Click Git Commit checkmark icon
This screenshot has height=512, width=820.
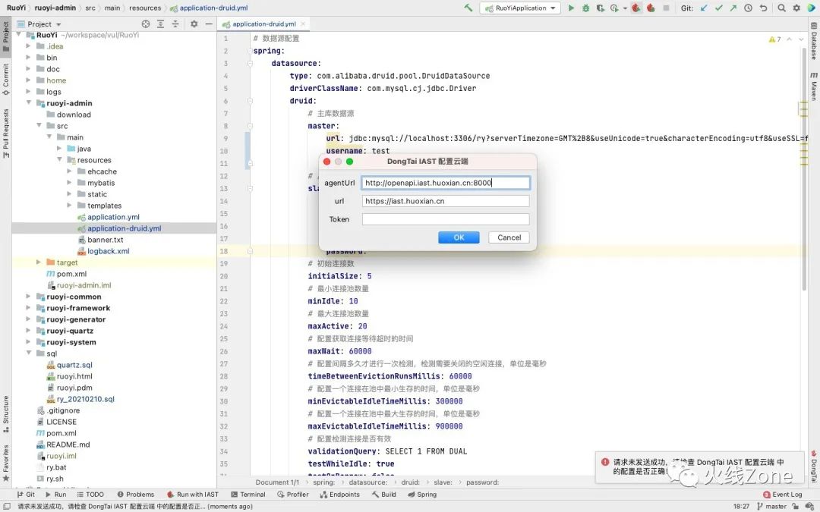tap(718, 8)
